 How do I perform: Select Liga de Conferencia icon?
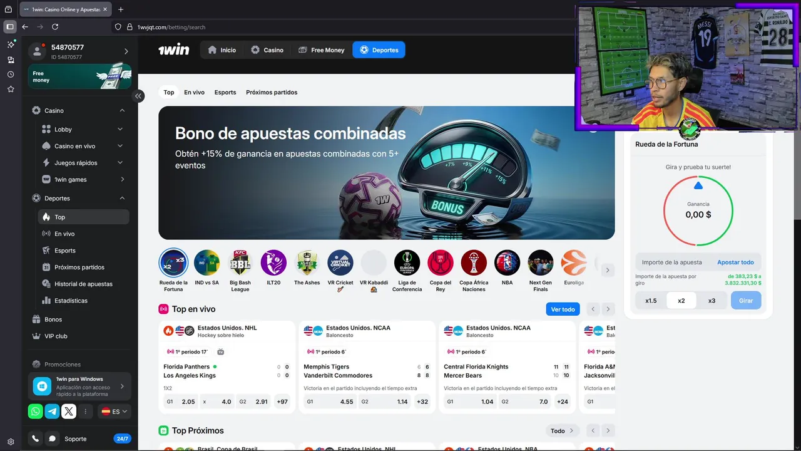[x=407, y=262]
